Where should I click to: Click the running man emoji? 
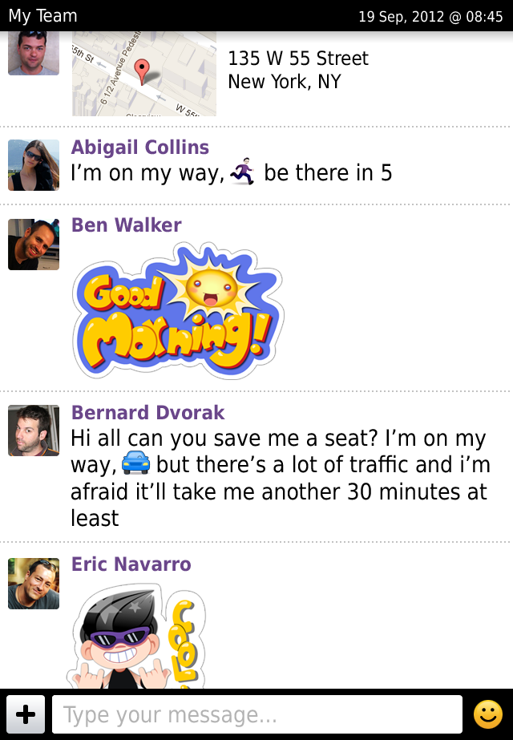tap(242, 172)
